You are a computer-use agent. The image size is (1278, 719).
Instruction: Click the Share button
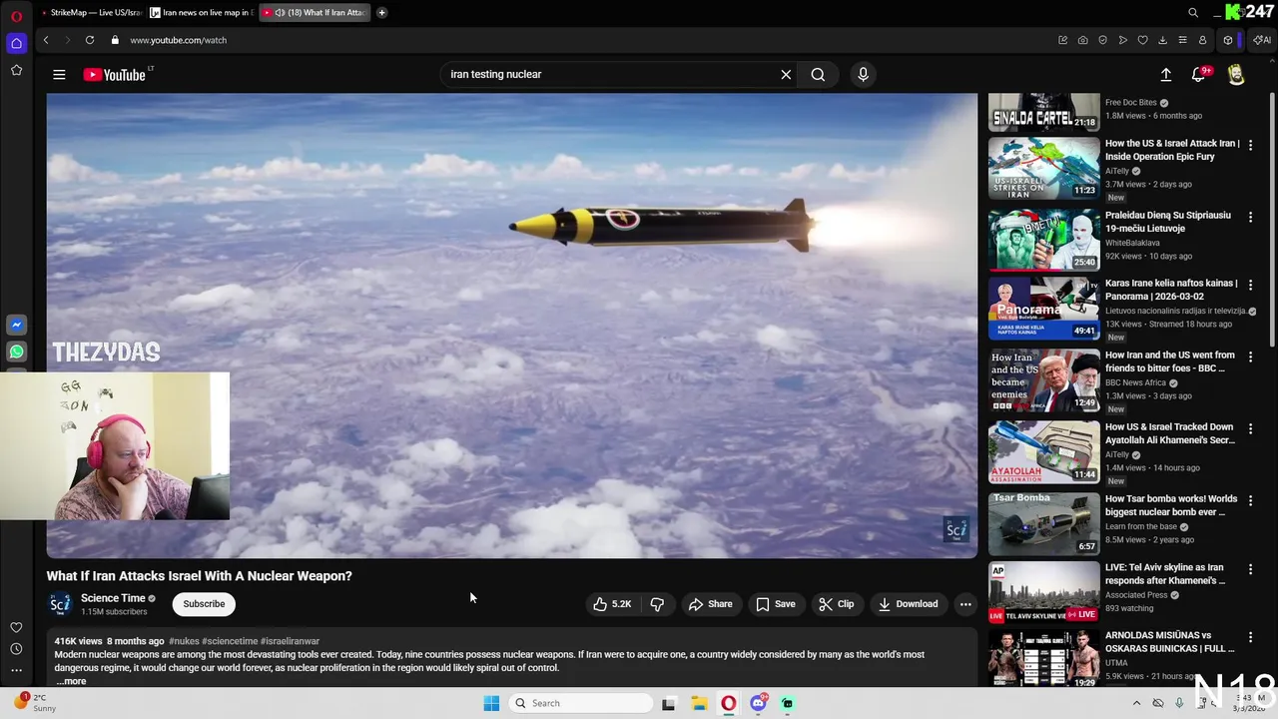710,604
